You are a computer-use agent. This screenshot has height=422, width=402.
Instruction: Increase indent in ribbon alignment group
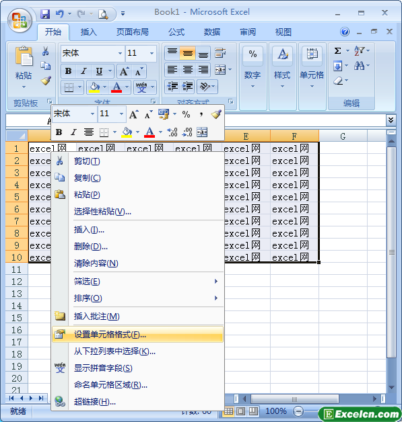pos(188,87)
